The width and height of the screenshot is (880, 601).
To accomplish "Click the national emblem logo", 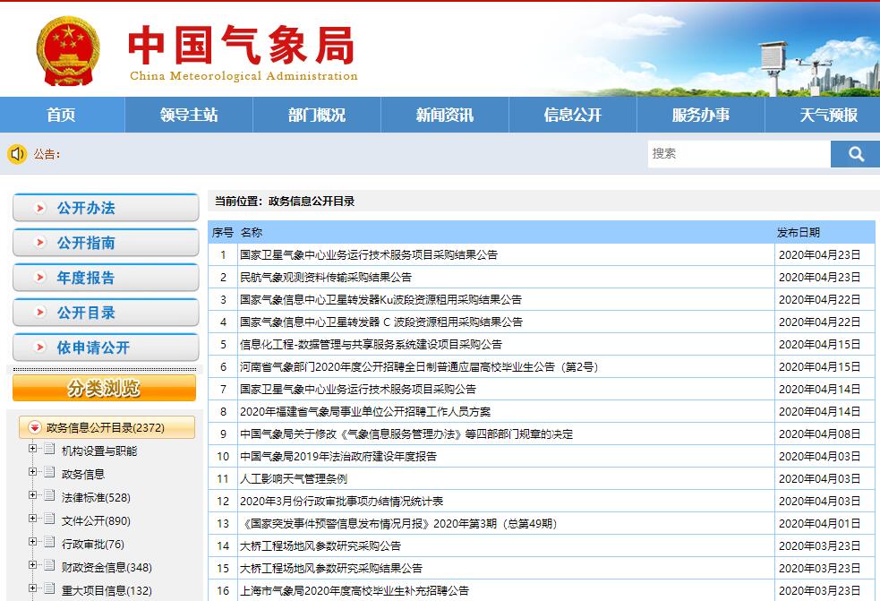I will (68, 50).
